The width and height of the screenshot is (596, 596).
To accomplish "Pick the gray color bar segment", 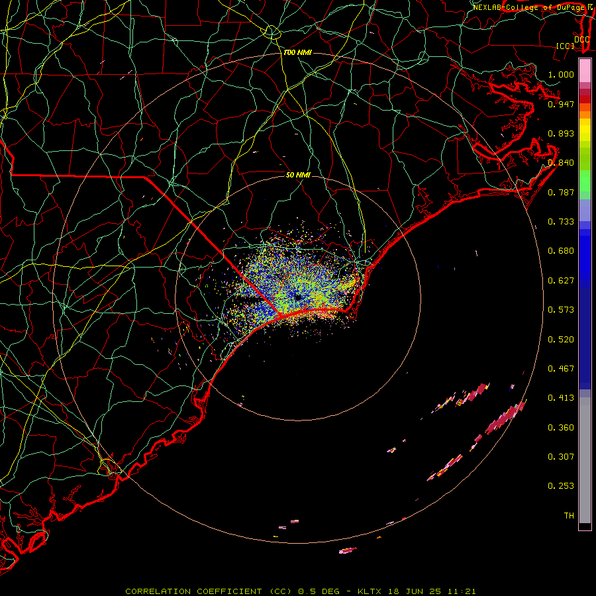I will [x=585, y=460].
